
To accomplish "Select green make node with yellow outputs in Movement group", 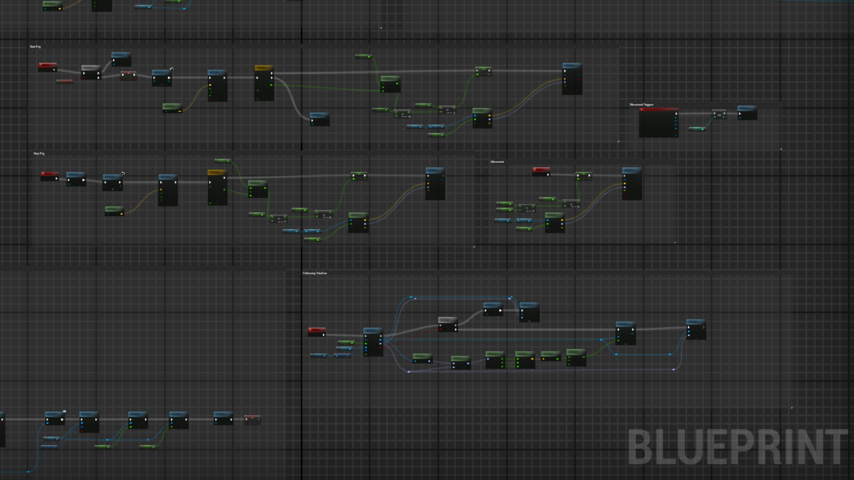I will (x=555, y=222).
